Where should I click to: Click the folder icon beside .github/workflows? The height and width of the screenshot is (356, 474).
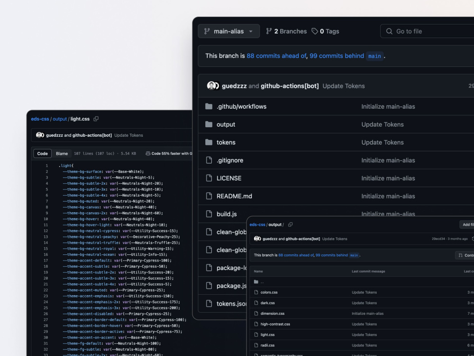(209, 106)
